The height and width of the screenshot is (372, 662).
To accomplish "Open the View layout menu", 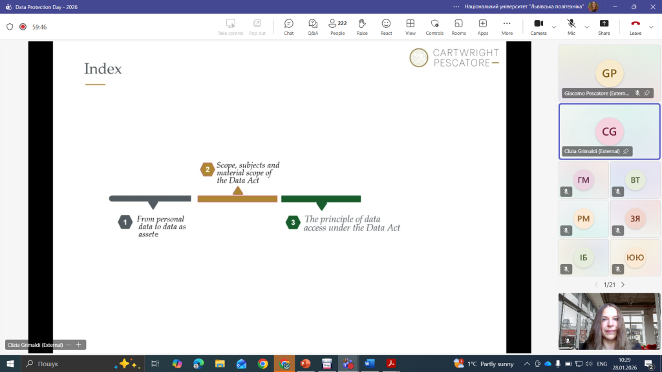I will tap(411, 26).
